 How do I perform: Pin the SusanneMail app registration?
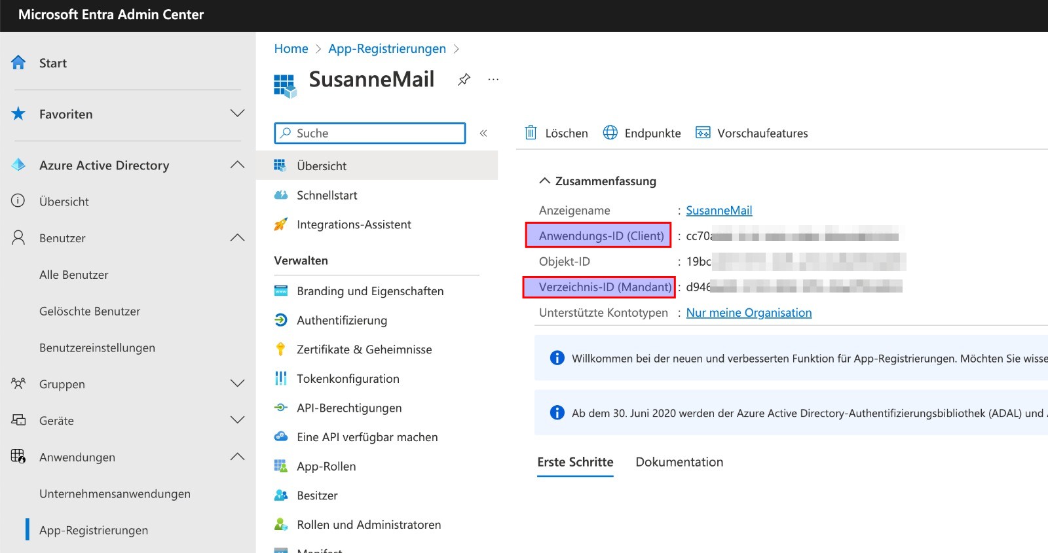click(464, 80)
